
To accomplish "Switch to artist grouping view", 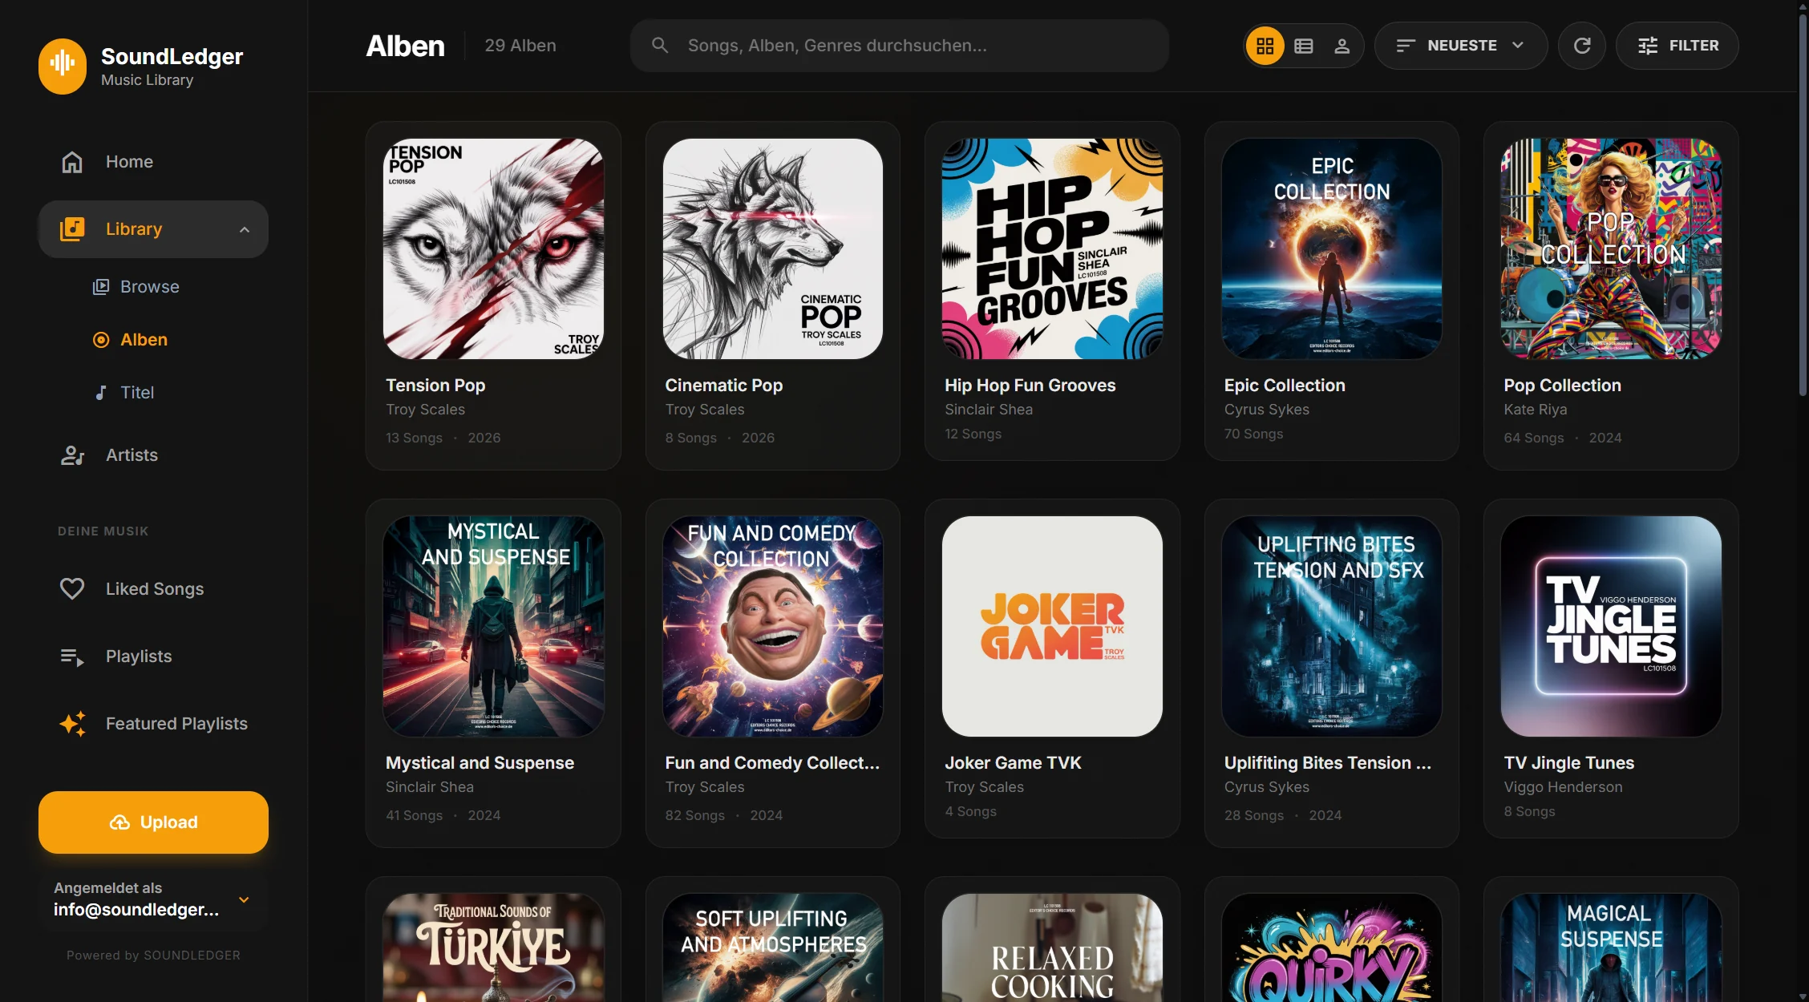I will pyautogui.click(x=1342, y=46).
